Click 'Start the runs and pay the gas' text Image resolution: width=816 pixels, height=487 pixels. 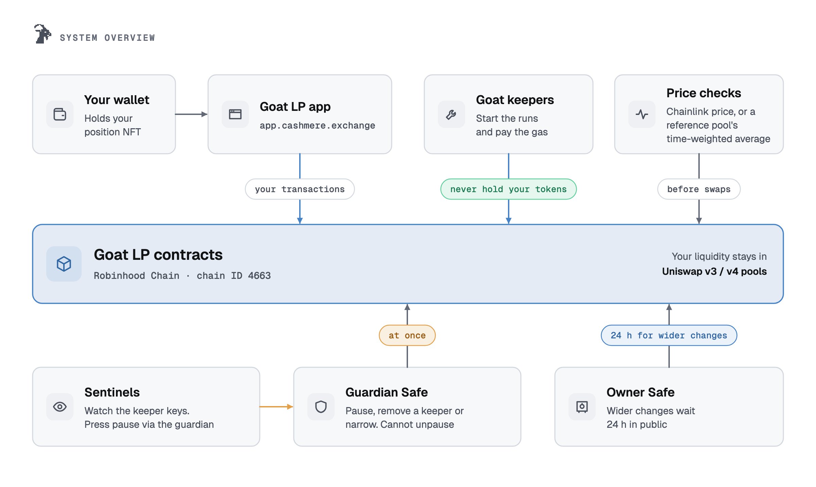(512, 125)
